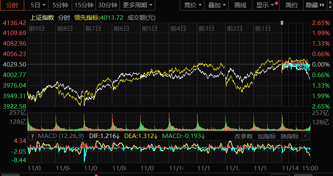Screen dimensions: 333x176
Task: Close the MACD indicator panel
Action: [x=306, y=136]
